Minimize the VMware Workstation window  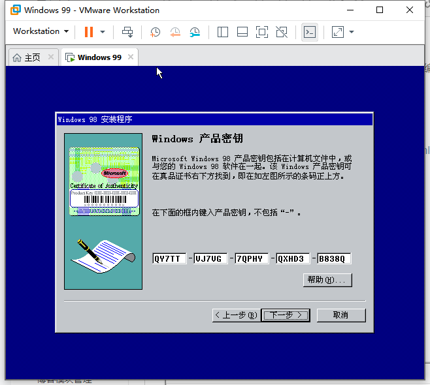(x=350, y=10)
